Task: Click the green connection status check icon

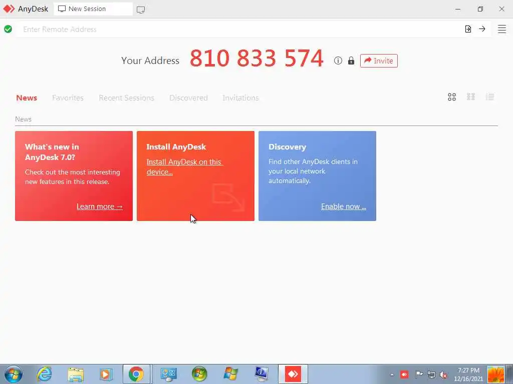Action: click(8, 29)
